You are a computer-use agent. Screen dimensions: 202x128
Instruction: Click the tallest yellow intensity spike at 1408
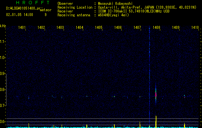156,122
